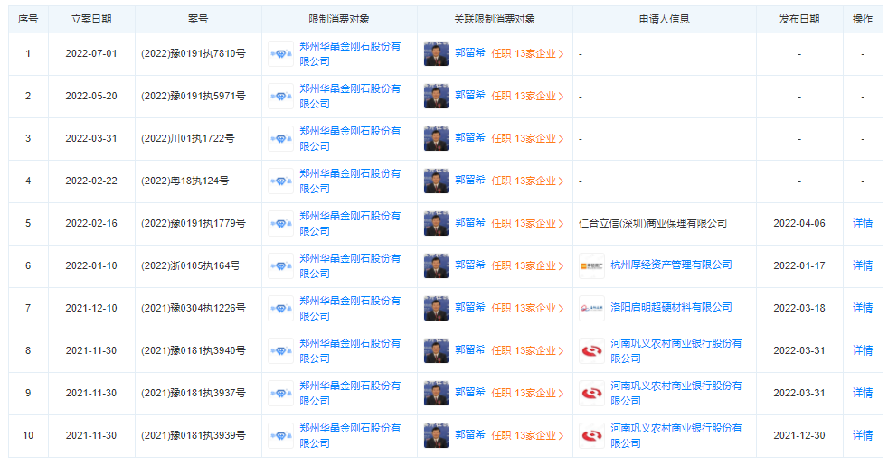Open 详情 for case 豫0181执3937号
Viewport: 888px width, 465px height.
[x=863, y=393]
